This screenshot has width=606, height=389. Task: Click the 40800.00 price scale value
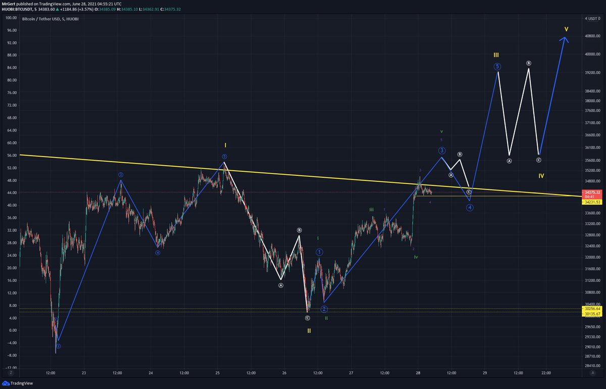tap(592, 36)
